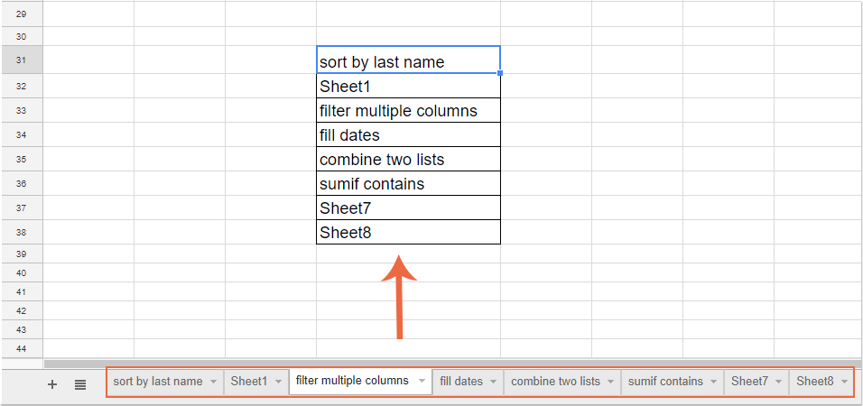The height and width of the screenshot is (406, 863).
Task: Select cell containing 'sort by last name'
Action: 408,60
